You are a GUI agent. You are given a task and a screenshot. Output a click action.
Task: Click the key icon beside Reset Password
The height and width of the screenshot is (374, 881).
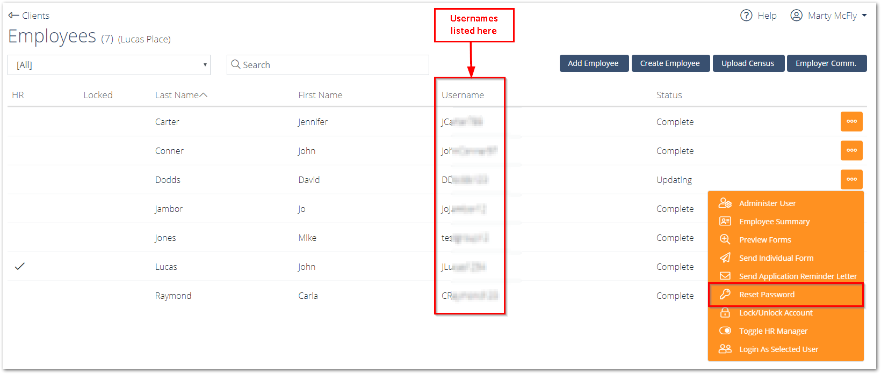tap(725, 294)
